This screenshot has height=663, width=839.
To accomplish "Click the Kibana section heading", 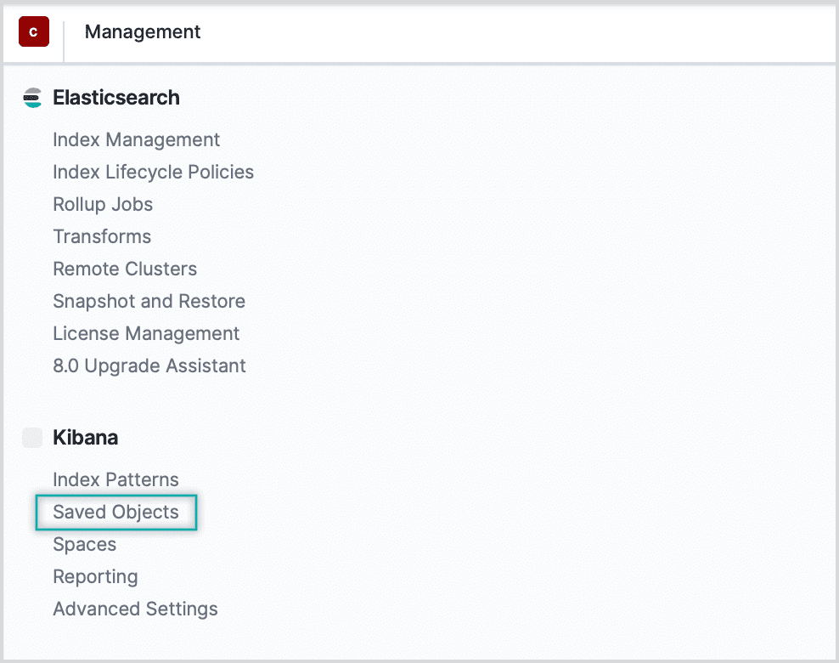I will pyautogui.click(x=86, y=438).
